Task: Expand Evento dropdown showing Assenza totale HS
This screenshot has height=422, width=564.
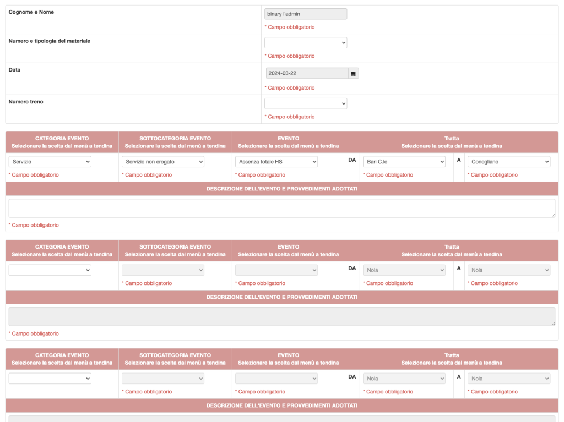Action: click(276, 162)
